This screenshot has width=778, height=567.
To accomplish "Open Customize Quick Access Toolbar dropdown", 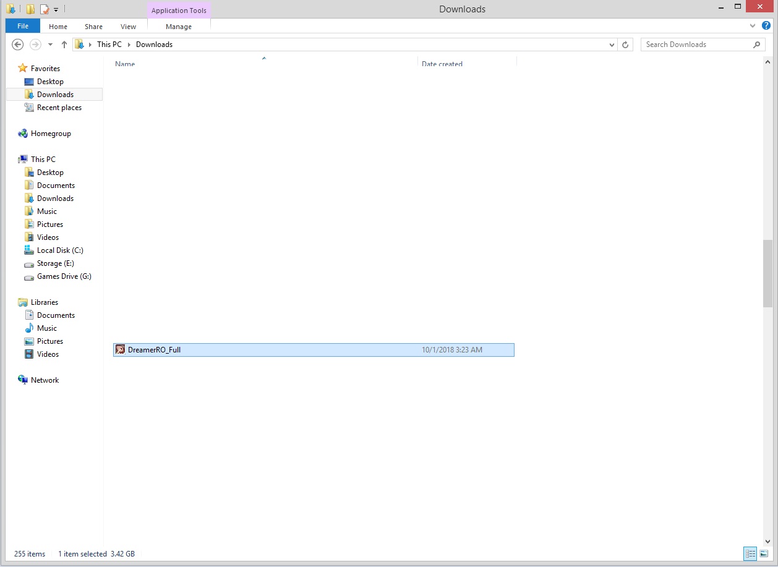I will pyautogui.click(x=56, y=10).
